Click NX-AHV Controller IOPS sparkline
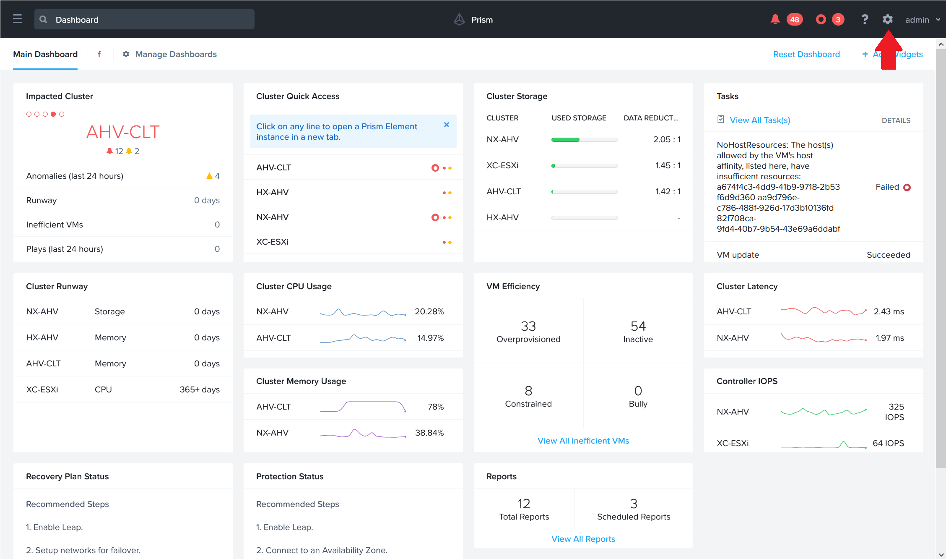This screenshot has width=946, height=559. (824, 411)
